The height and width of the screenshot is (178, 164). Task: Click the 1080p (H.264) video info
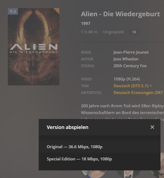pos(127,79)
